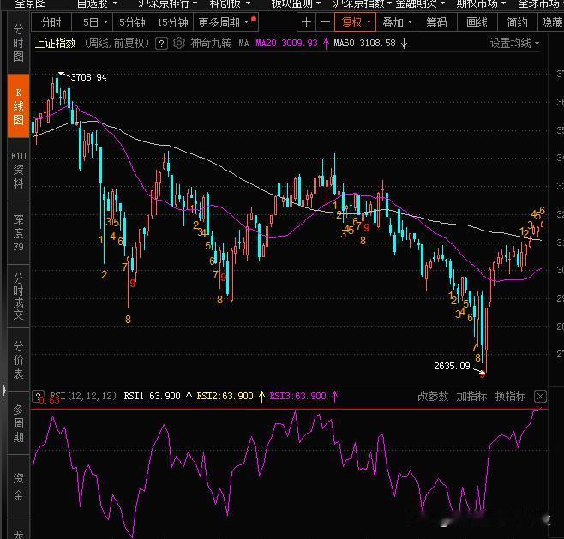Select K线图 sidebar tab

click(18, 106)
